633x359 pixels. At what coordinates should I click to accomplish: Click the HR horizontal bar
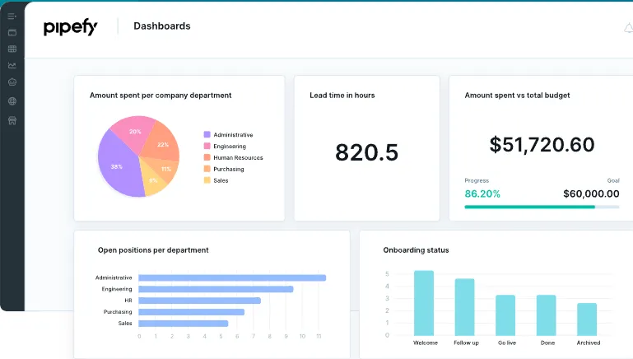pyautogui.click(x=199, y=301)
